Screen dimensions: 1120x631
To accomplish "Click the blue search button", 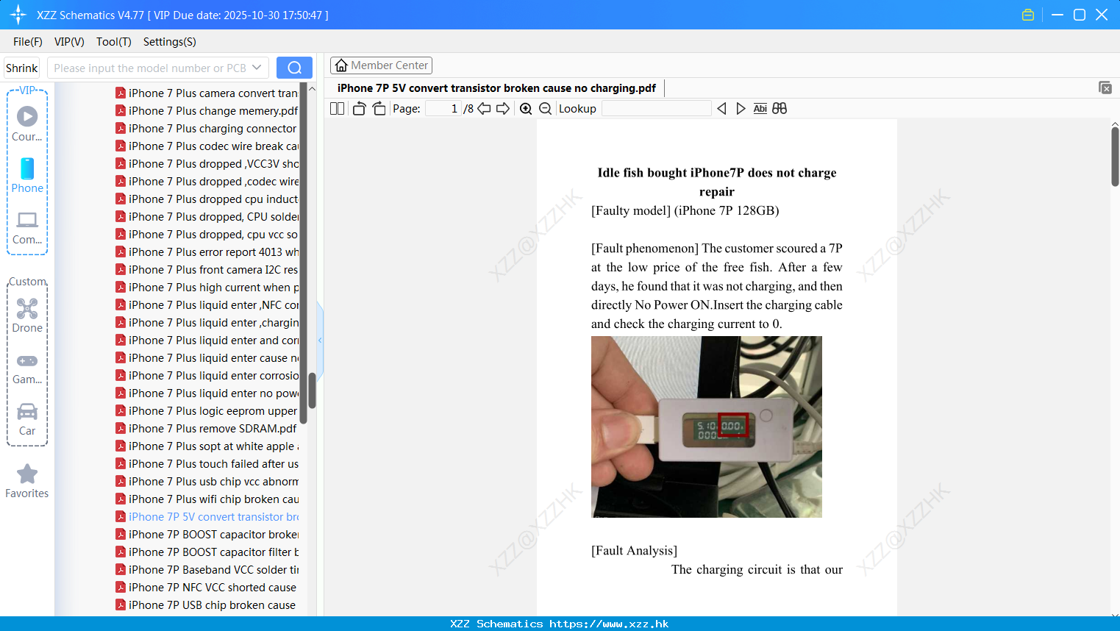I will (x=294, y=68).
